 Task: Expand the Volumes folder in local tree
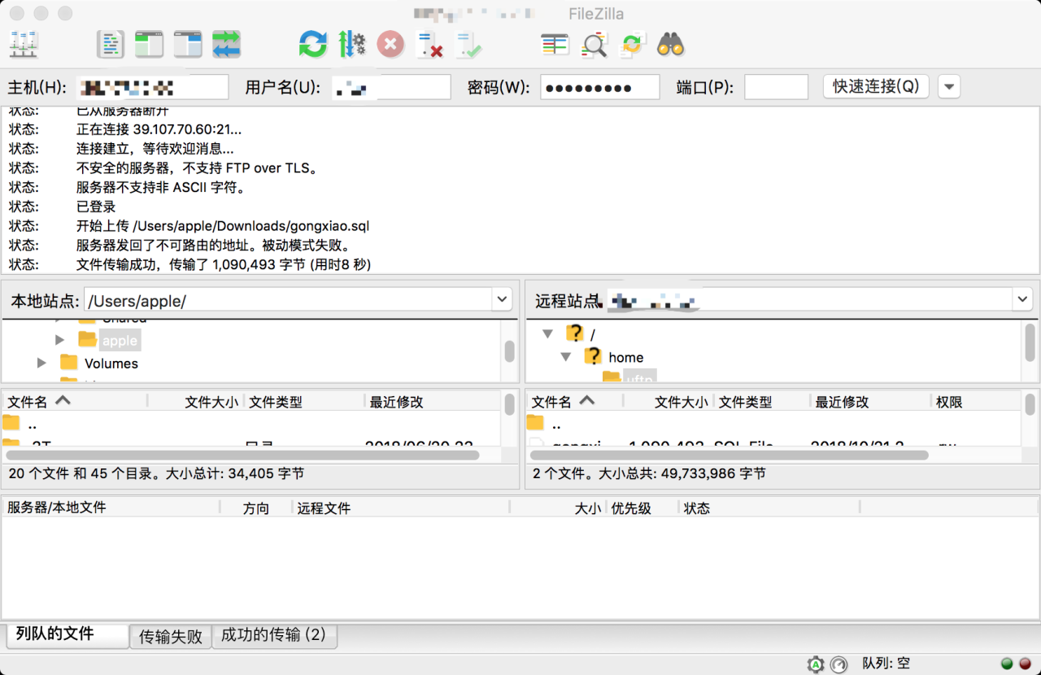pyautogui.click(x=41, y=363)
